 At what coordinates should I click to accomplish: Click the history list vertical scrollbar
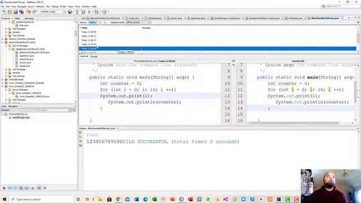tap(358, 38)
